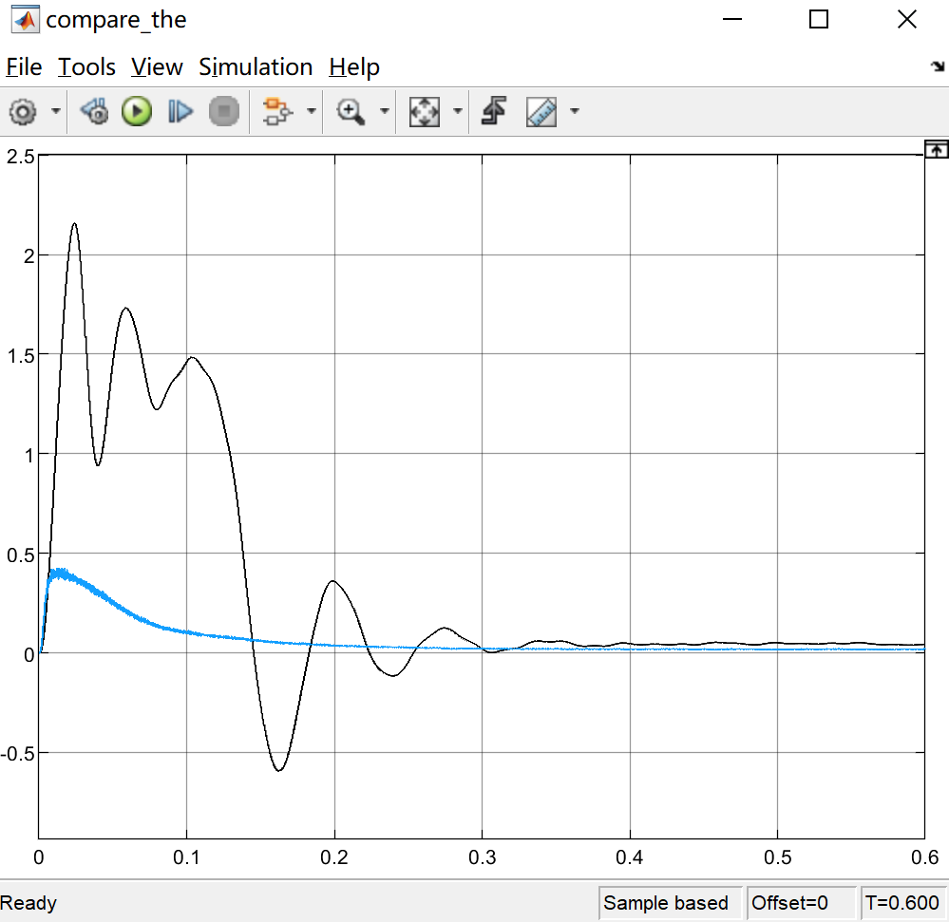Screen dimensions: 949x922
Task: Toggle the Cursor Measurements ruler icon
Action: 541,112
